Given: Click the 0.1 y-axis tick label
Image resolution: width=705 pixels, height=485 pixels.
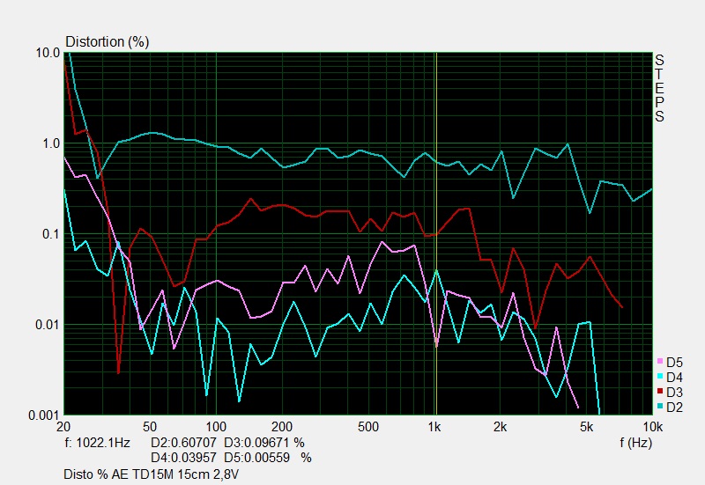Looking at the screenshot, I should [x=51, y=234].
